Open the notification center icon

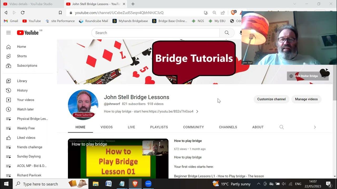pyautogui.click(x=329, y=184)
